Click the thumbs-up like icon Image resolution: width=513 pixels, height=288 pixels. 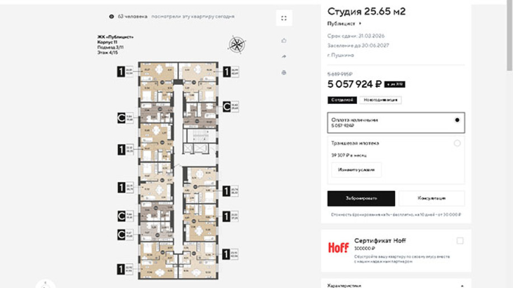pos(284,41)
